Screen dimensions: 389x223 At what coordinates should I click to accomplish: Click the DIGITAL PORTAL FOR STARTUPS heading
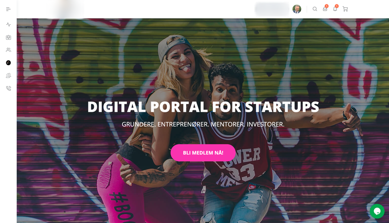[203, 107]
